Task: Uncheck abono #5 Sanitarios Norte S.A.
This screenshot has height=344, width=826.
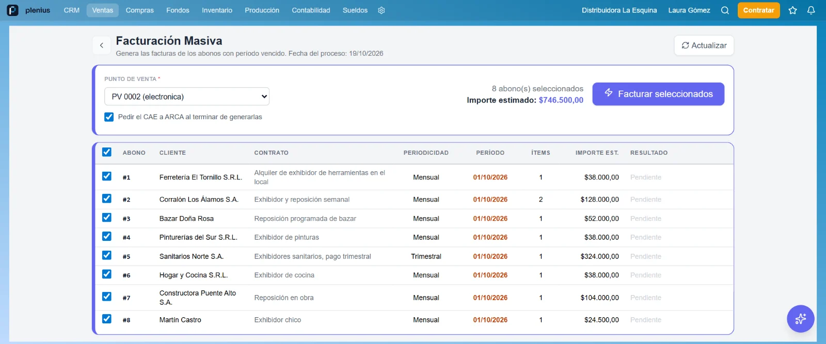Action: point(107,255)
